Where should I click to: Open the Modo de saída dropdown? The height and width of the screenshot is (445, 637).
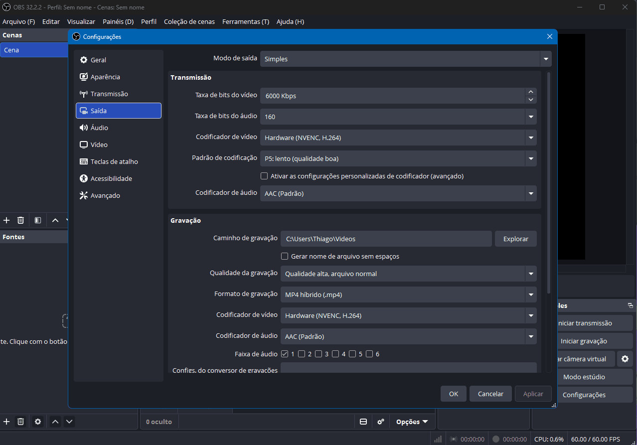click(x=406, y=59)
